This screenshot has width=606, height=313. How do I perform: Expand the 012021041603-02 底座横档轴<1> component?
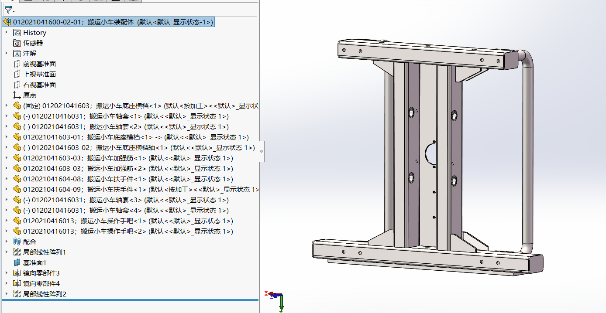pos(6,148)
